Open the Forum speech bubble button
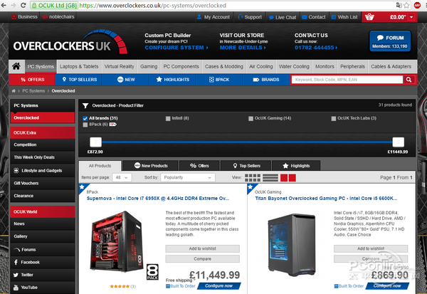Screen dimensions: 427x294 click(x=390, y=41)
